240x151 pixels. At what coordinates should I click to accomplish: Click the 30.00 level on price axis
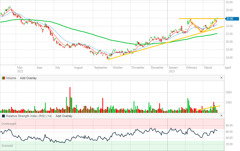230,2
